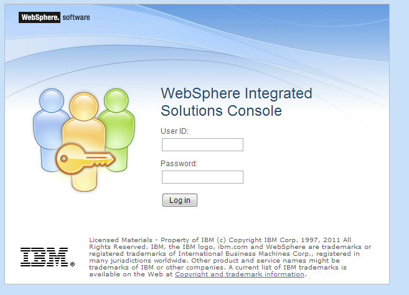This screenshot has width=409, height=295.
Task: Click the Log in button
Action: [180, 200]
